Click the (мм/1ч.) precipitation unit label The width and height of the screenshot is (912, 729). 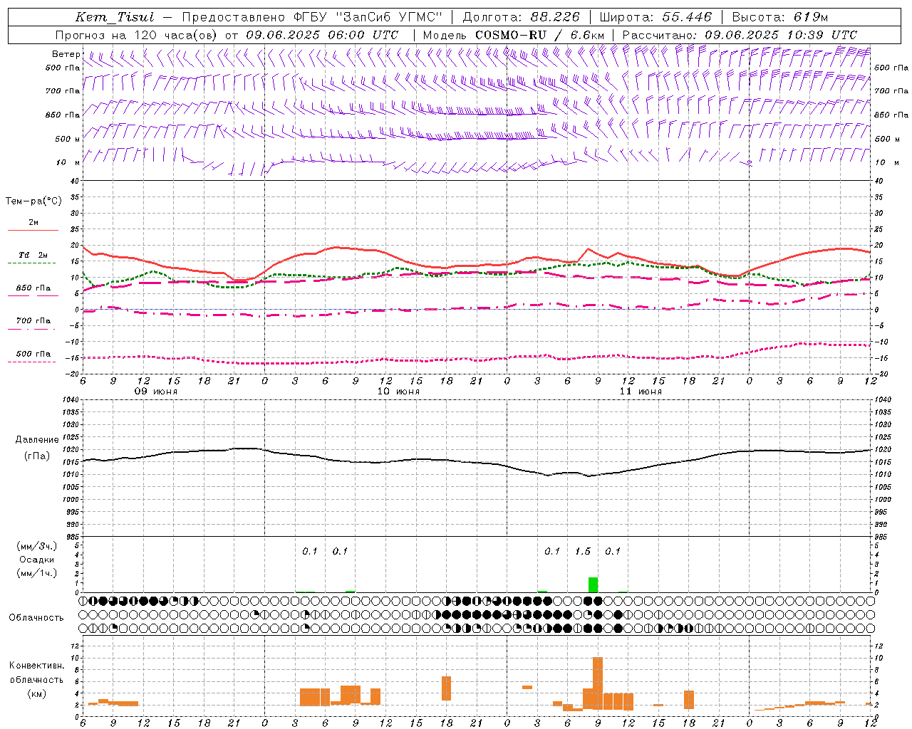(x=37, y=573)
